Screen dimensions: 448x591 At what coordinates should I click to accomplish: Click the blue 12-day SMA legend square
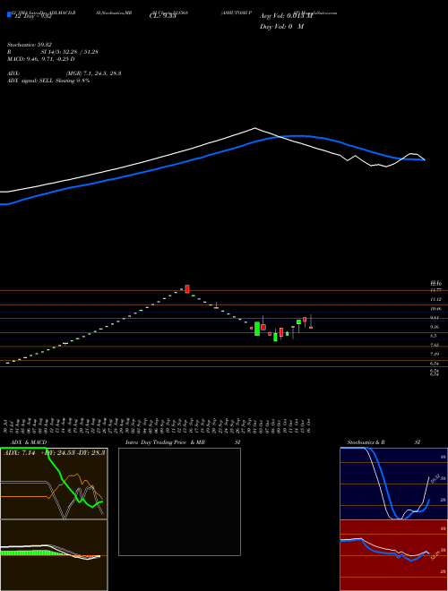pyautogui.click(x=9, y=14)
